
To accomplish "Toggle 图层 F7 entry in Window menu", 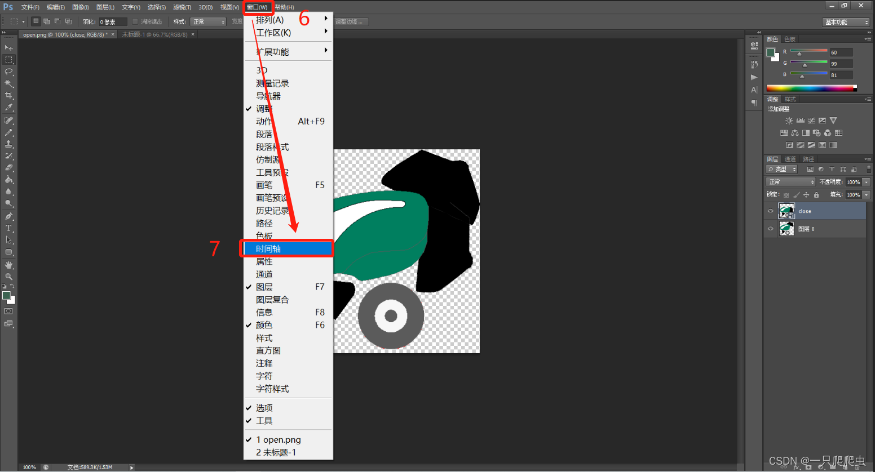I will [288, 287].
